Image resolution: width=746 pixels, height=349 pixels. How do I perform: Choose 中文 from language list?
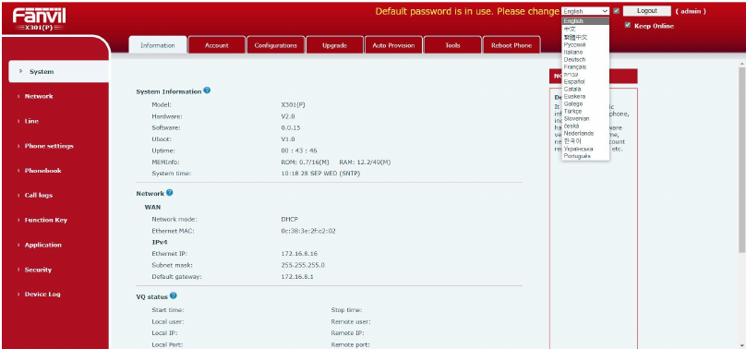click(585, 29)
